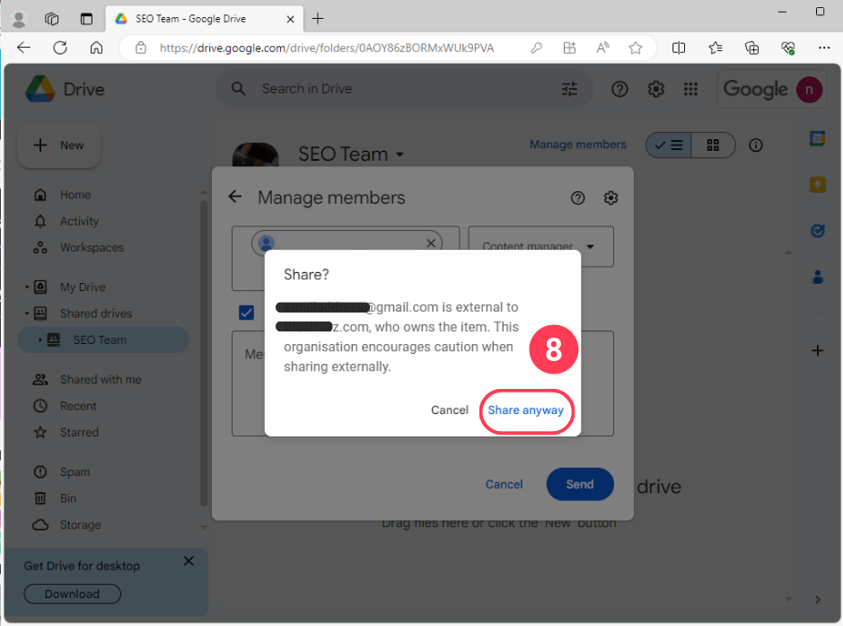
Task: Open the Content manager role dropdown
Action: 540,246
